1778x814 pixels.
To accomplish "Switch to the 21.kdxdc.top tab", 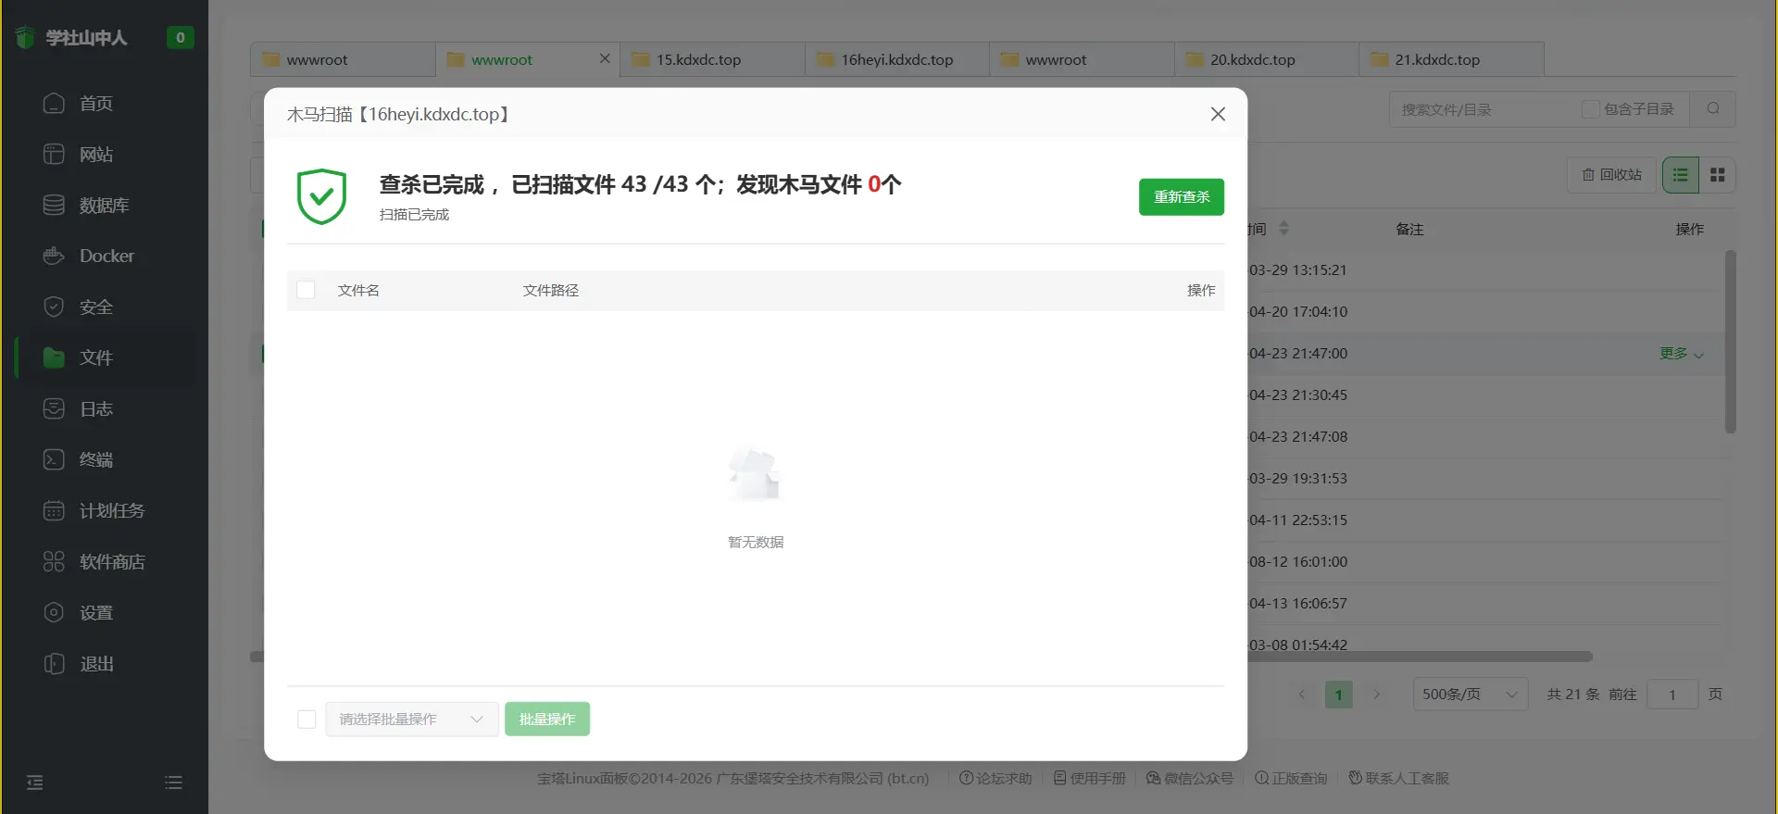I will [x=1451, y=59].
